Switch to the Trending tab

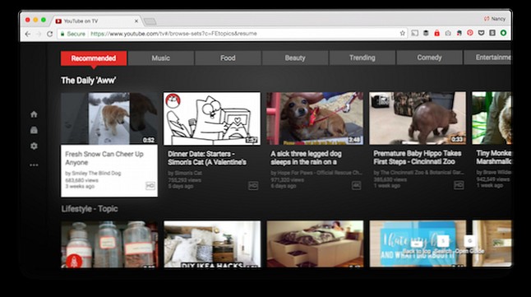pyautogui.click(x=362, y=58)
